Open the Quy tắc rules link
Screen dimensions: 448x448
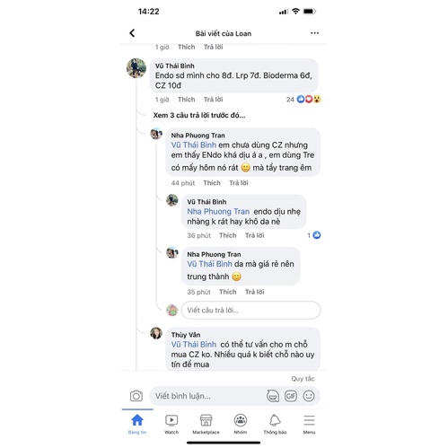[x=303, y=379]
